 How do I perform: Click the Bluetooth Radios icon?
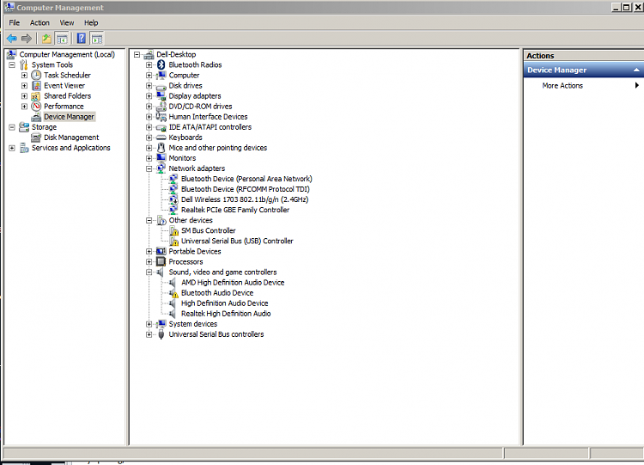tap(161, 64)
